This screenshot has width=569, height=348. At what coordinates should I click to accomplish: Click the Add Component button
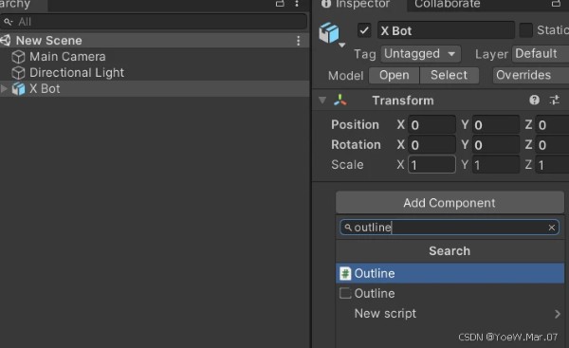coord(450,203)
